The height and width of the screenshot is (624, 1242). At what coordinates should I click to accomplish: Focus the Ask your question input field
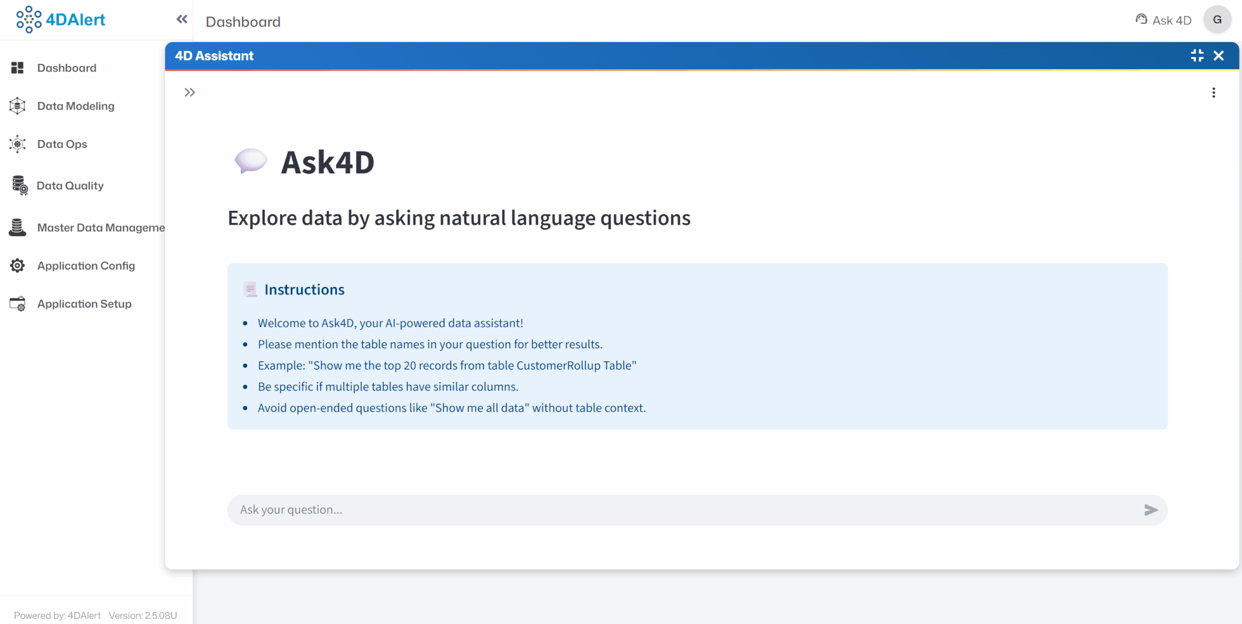(682, 510)
